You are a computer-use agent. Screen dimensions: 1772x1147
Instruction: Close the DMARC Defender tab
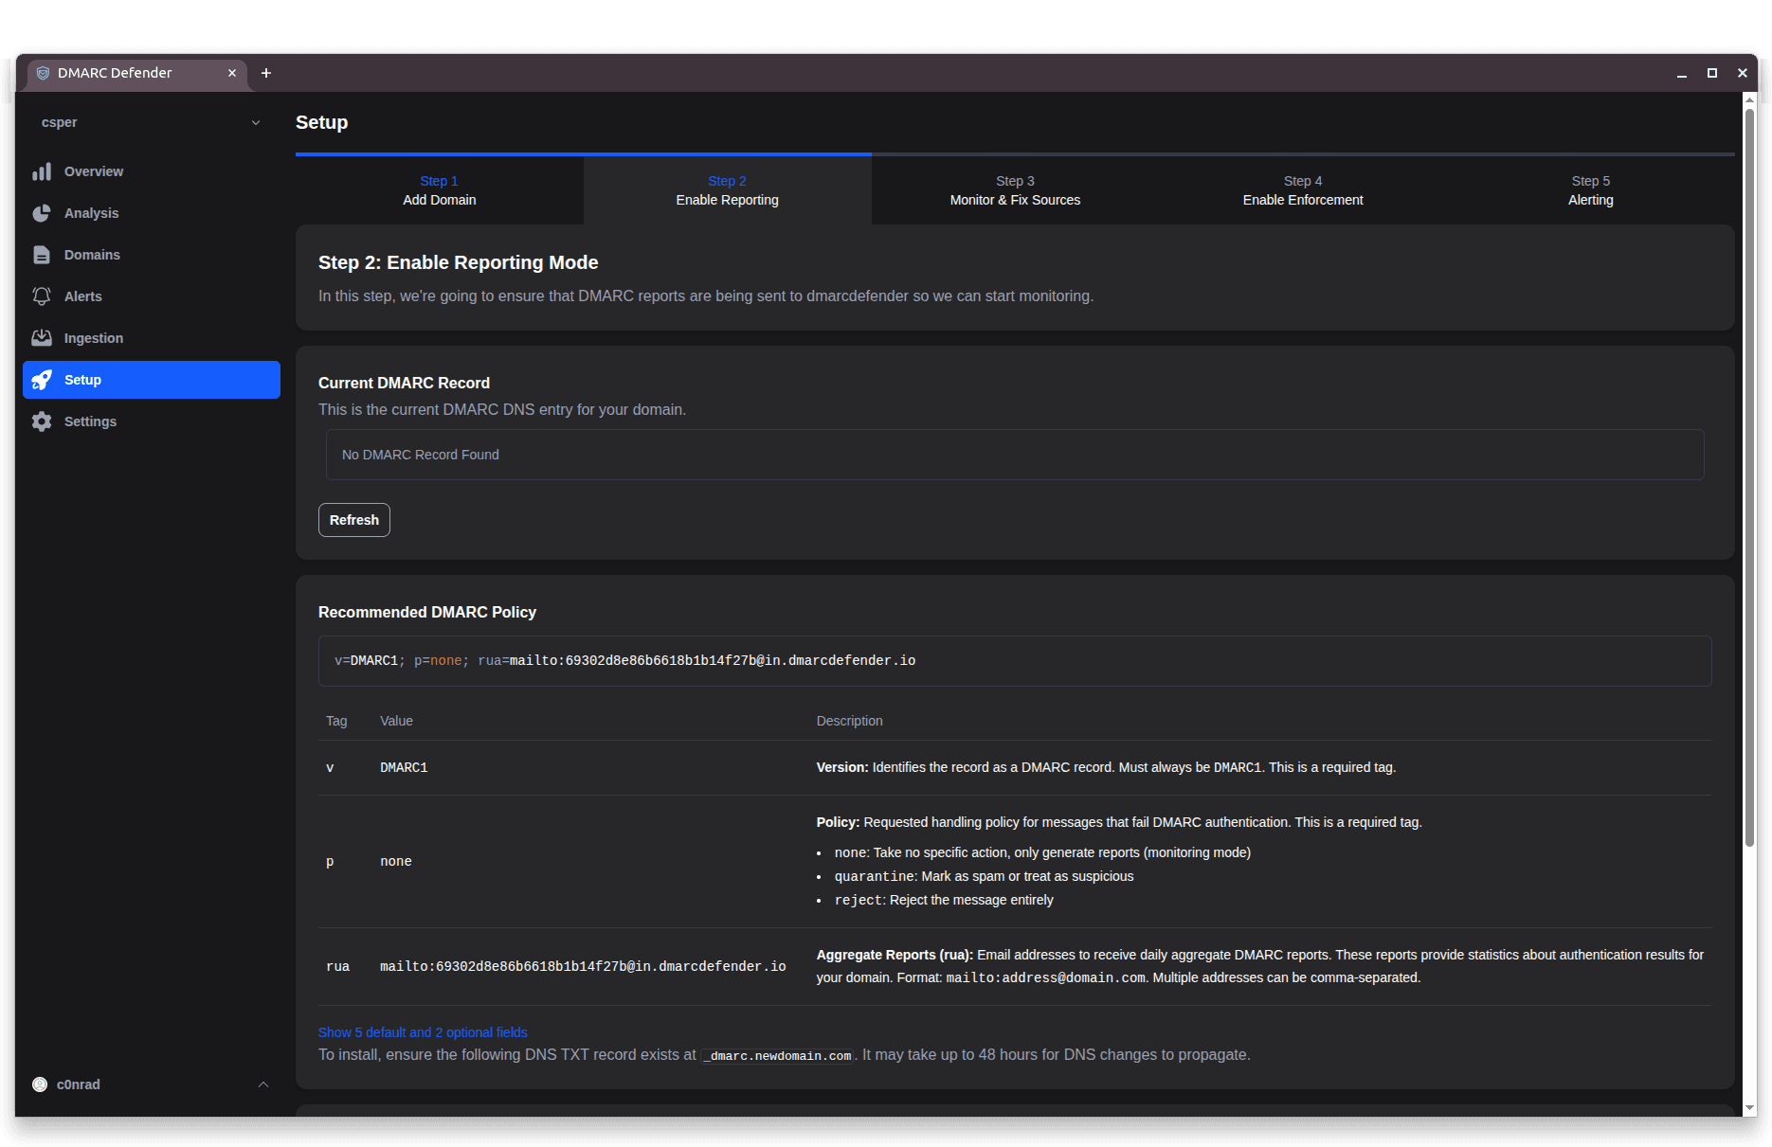[x=232, y=73]
